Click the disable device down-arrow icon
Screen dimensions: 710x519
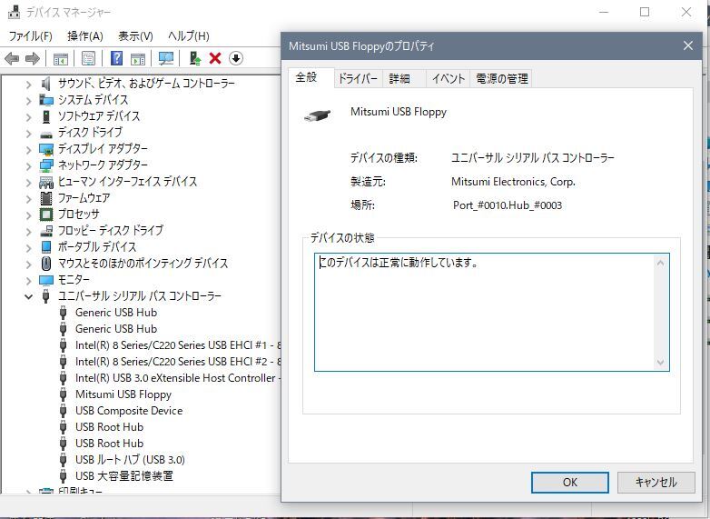236,58
